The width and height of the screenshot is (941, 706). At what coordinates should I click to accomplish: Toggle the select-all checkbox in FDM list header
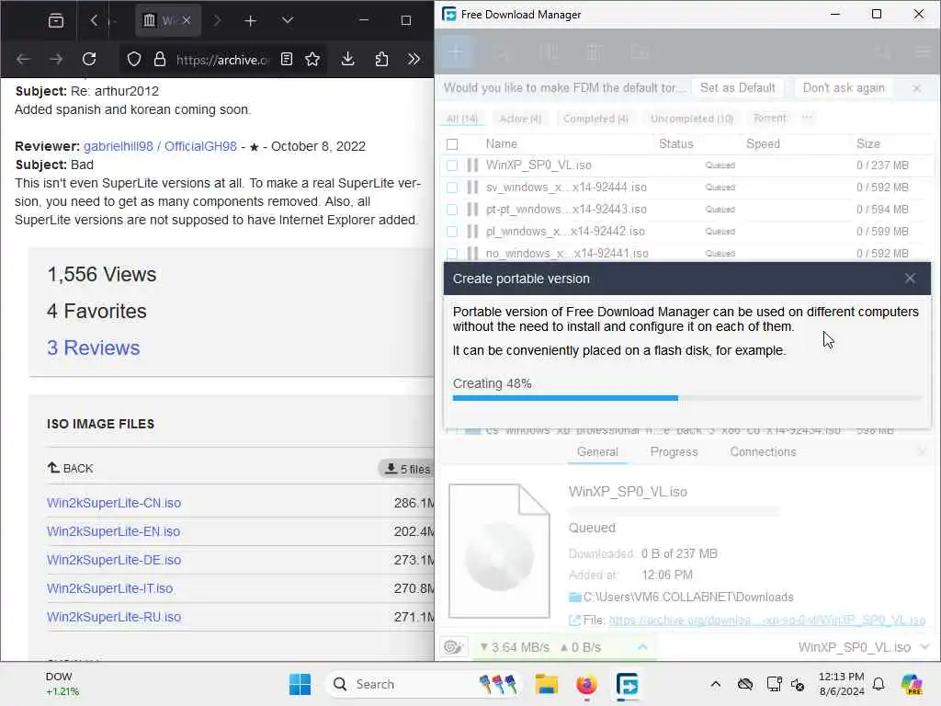pyautogui.click(x=452, y=144)
